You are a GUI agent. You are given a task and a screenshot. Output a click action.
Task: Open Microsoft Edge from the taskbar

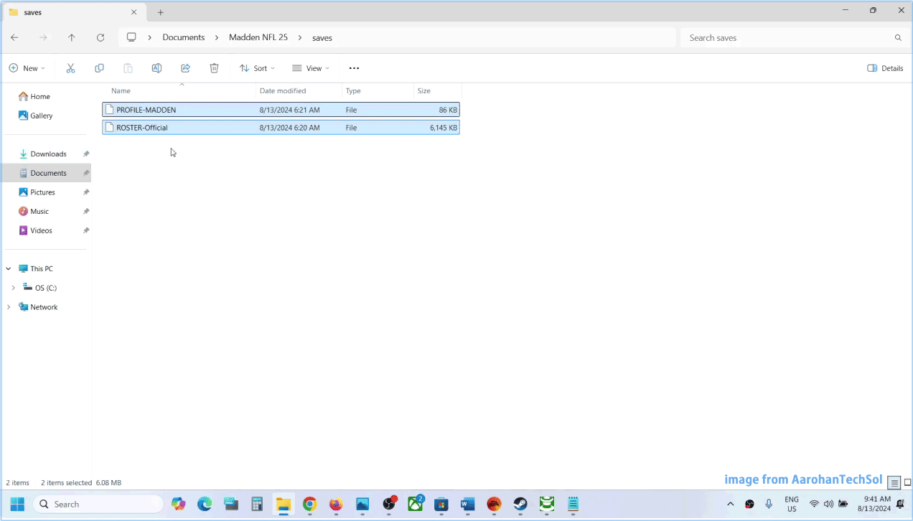click(x=205, y=504)
